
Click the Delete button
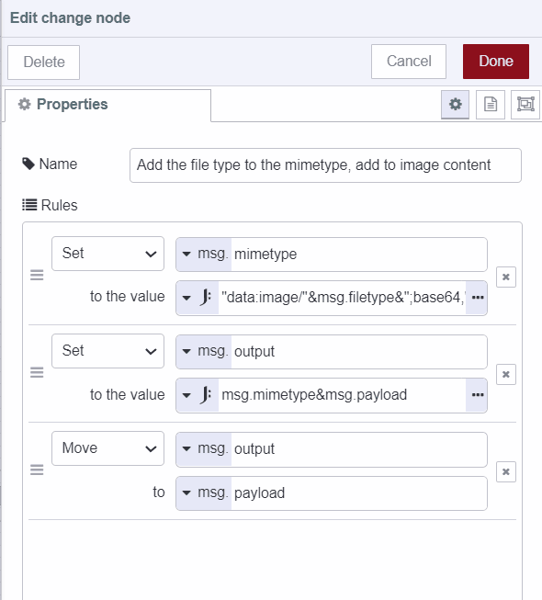point(43,62)
